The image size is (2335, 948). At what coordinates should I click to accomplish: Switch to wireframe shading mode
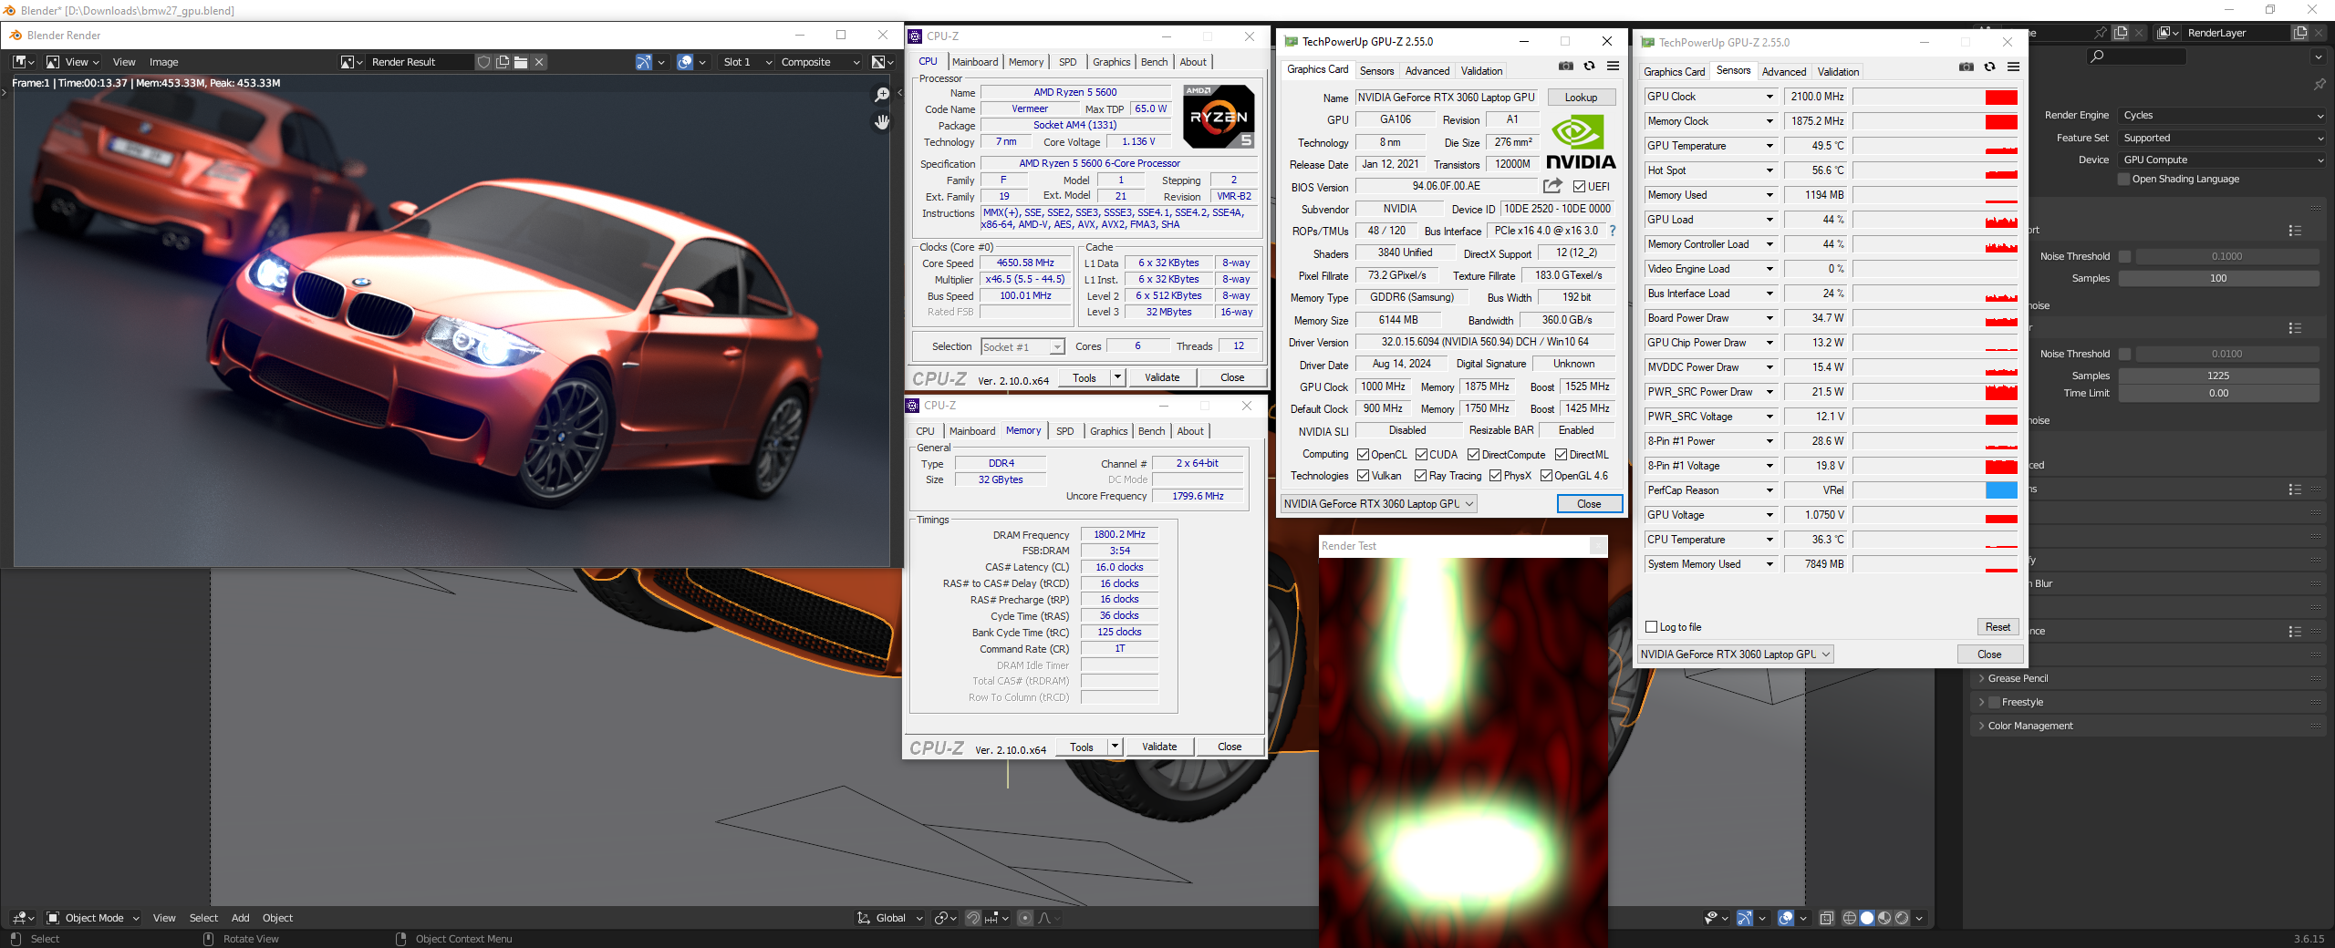[x=1850, y=918]
